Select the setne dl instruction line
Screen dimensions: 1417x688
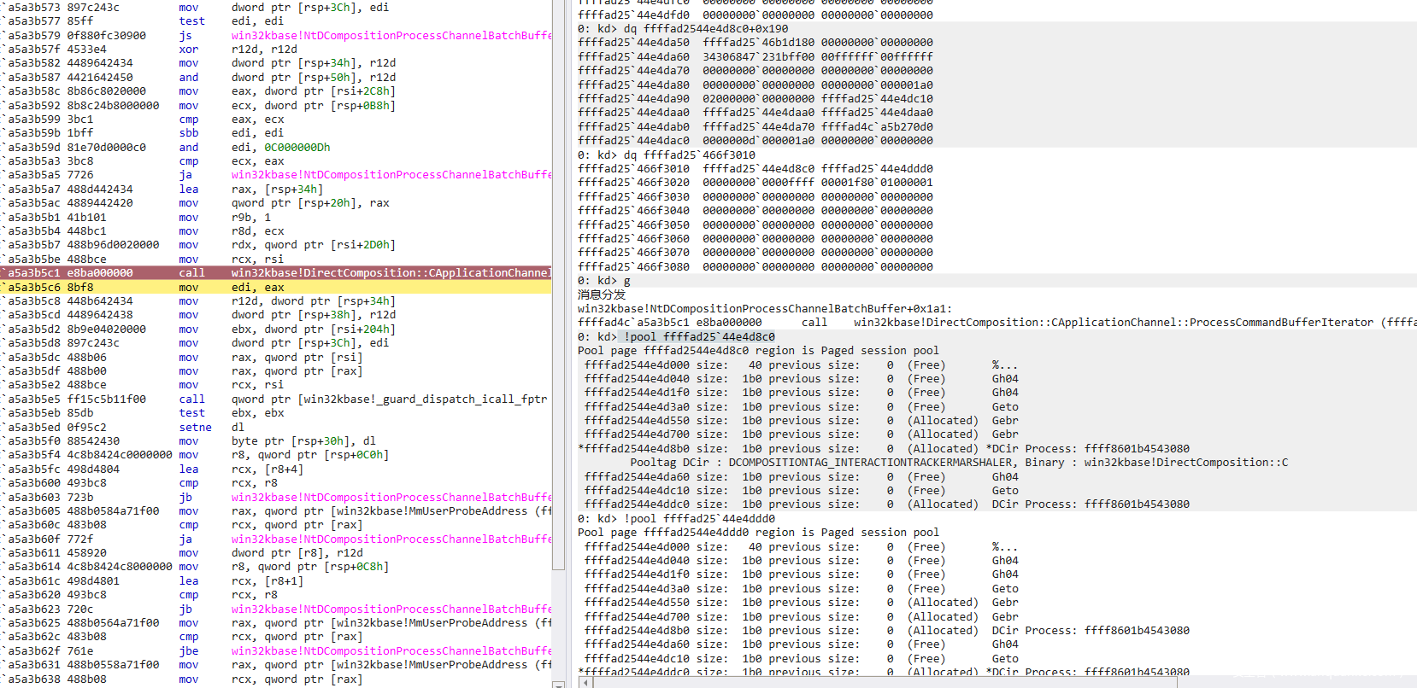coord(212,428)
